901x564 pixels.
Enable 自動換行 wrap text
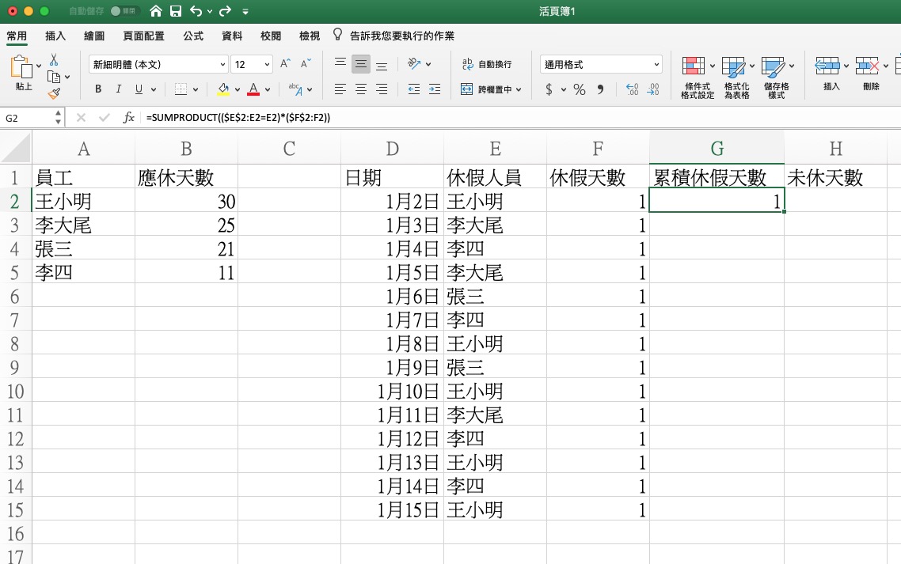pyautogui.click(x=487, y=64)
